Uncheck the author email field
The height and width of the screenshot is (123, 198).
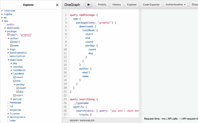click(x=12, y=42)
